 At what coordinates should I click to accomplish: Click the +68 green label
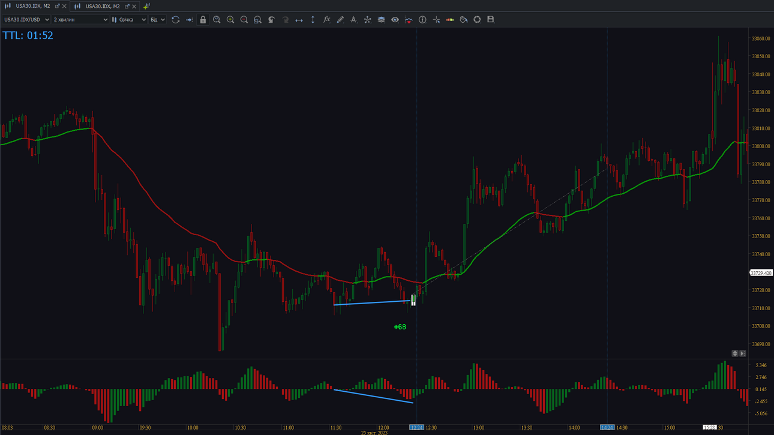(400, 327)
